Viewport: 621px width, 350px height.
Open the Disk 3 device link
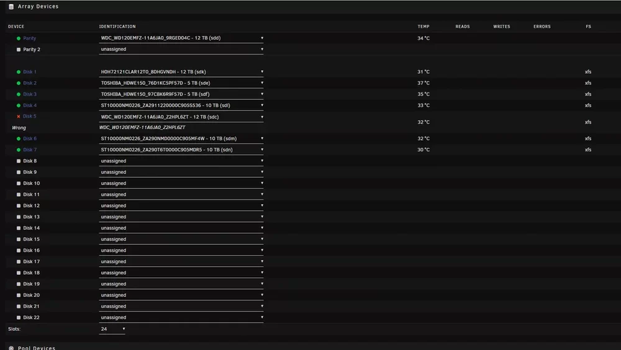(x=30, y=94)
